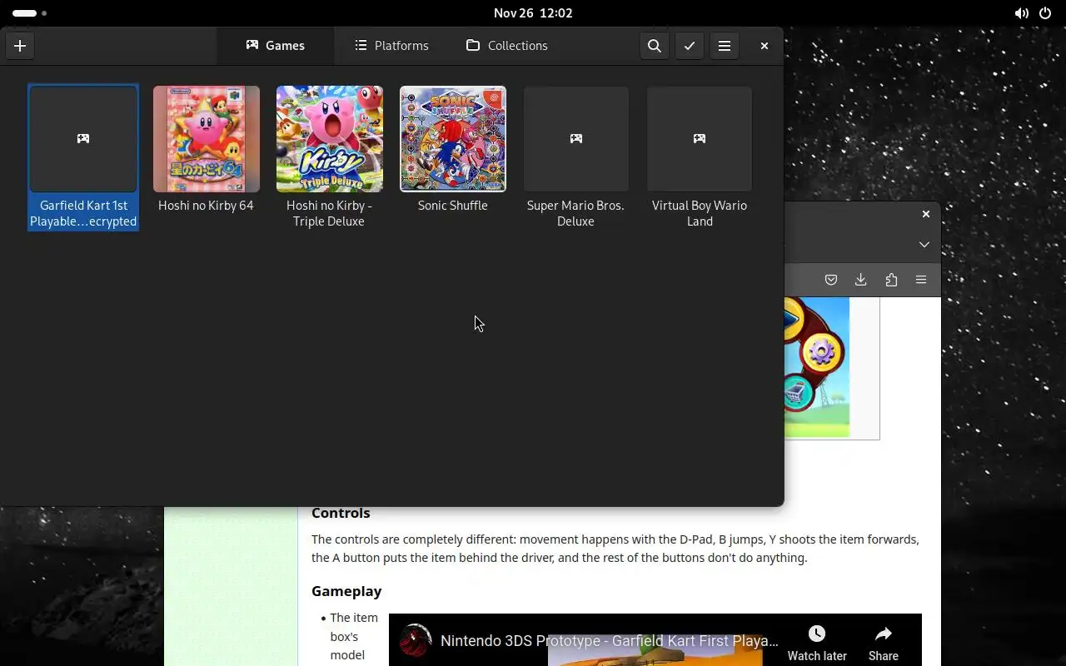
Task: Click the "Hoshi no Kirby - Triple Deluxe" label
Action: (329, 213)
